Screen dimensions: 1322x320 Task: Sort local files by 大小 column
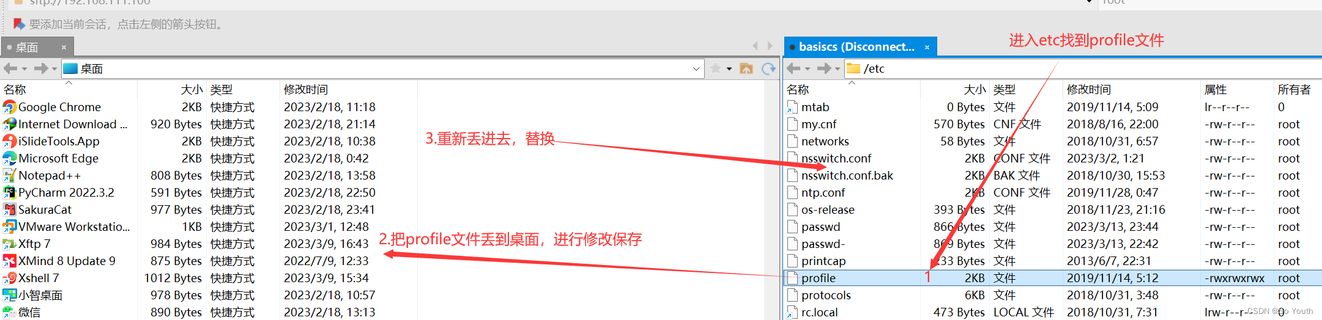[172, 89]
